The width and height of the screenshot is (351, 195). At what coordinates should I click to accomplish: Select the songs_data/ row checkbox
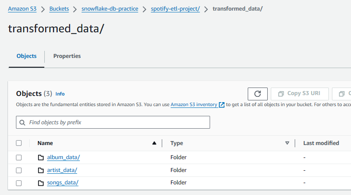pos(19,183)
